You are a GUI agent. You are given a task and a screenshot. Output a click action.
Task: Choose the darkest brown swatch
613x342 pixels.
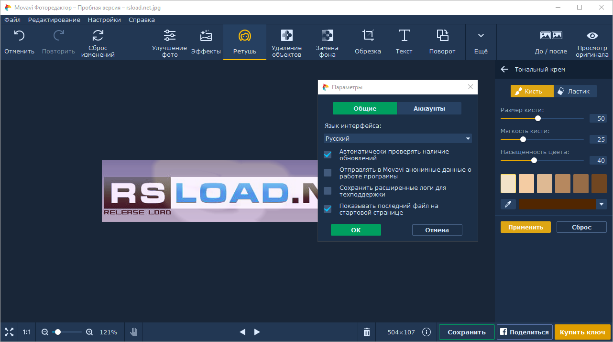click(x=599, y=184)
